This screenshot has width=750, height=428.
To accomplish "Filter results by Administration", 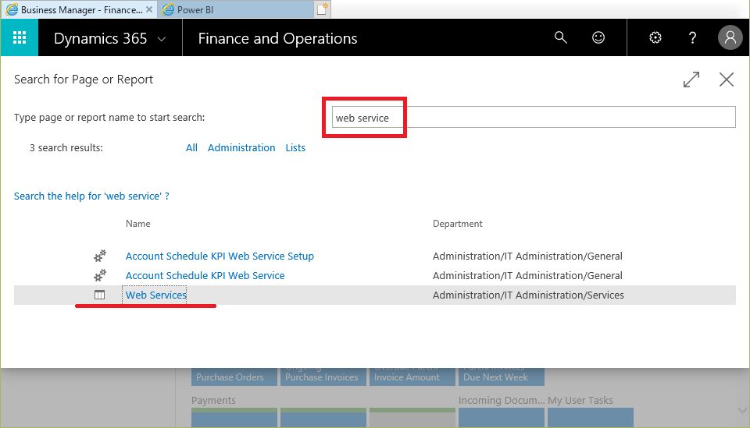I will pyautogui.click(x=241, y=148).
